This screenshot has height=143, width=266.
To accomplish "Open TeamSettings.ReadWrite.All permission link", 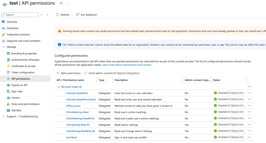I will (x=81, y=131).
